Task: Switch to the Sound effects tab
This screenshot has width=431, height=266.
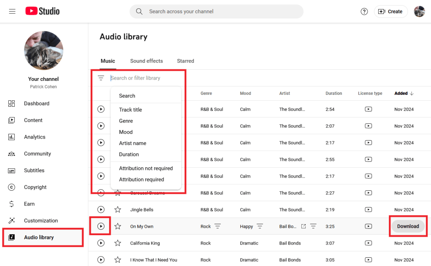Action: click(146, 61)
